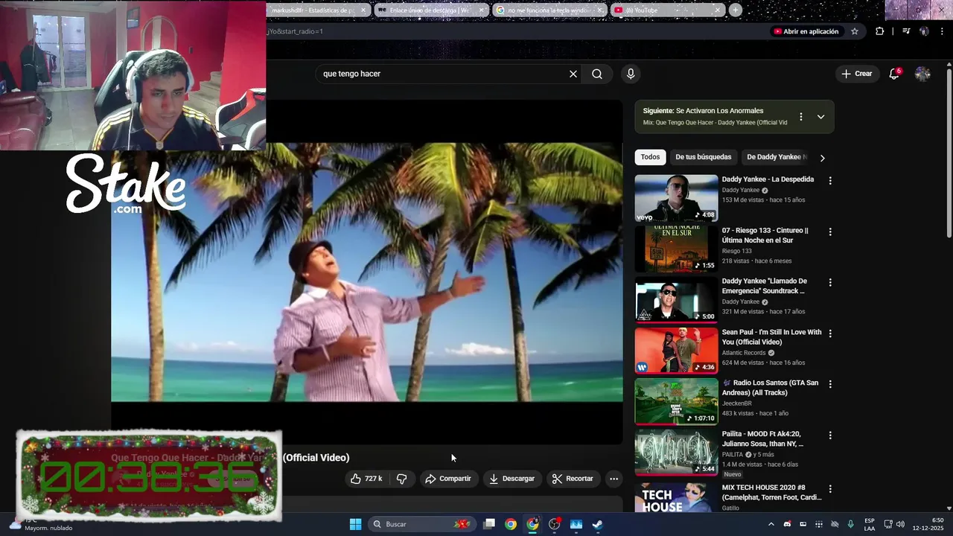Open La Despedida video thumbnail
Screen dimensions: 953x536
point(676,198)
